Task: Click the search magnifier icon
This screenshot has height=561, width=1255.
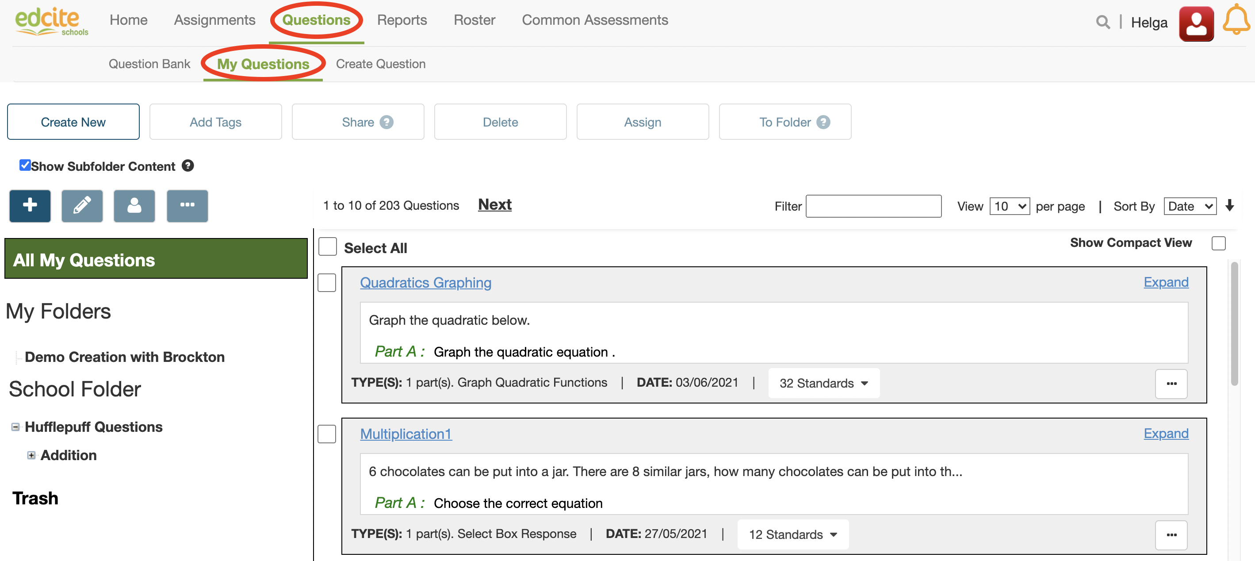Action: 1102,22
